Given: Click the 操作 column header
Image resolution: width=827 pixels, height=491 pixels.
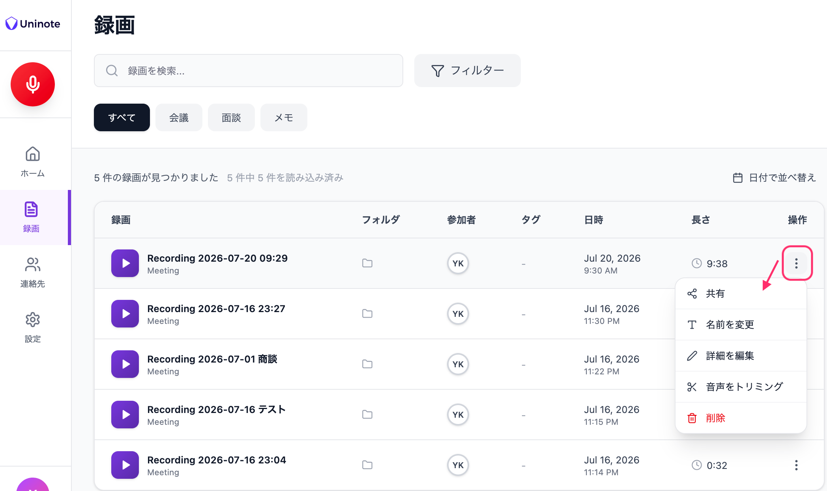Looking at the screenshot, I should click(797, 220).
